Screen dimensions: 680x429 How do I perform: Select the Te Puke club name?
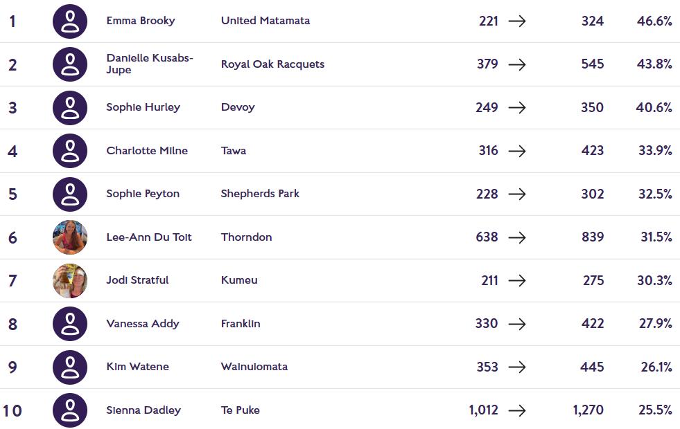(x=241, y=410)
